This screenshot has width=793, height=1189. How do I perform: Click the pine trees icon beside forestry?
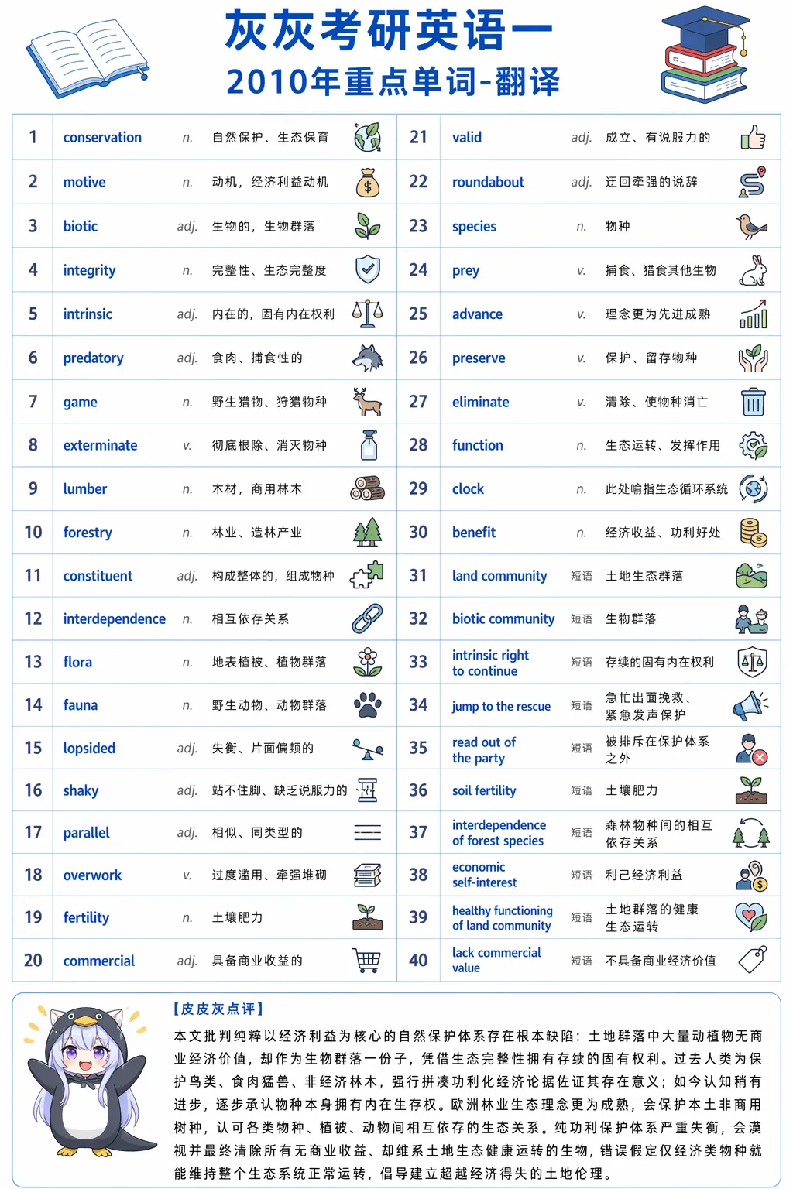[367, 532]
